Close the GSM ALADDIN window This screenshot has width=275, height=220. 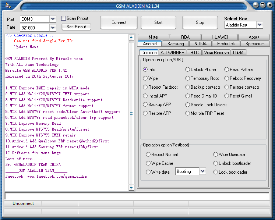270,5
